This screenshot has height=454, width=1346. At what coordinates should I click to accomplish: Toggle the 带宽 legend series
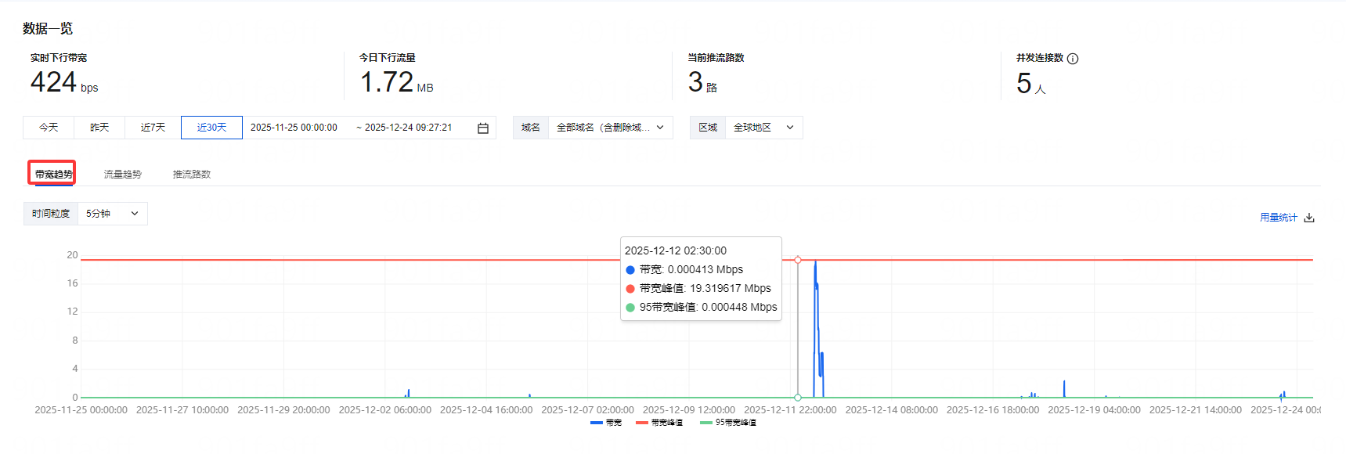point(605,423)
